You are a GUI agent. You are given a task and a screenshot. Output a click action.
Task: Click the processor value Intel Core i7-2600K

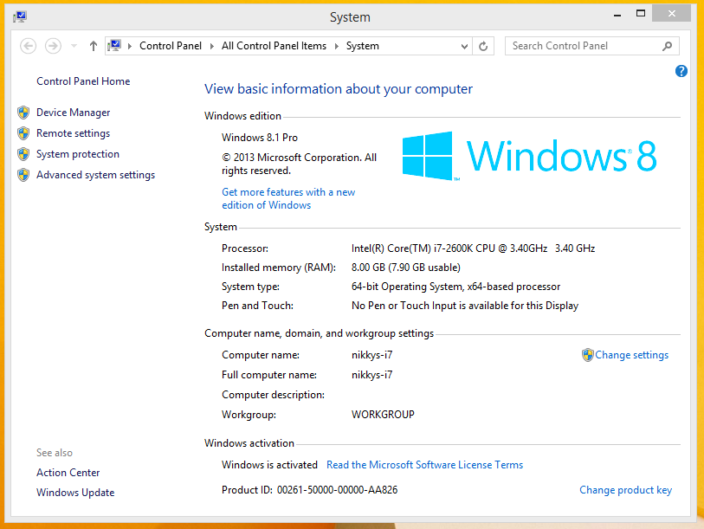coord(473,248)
